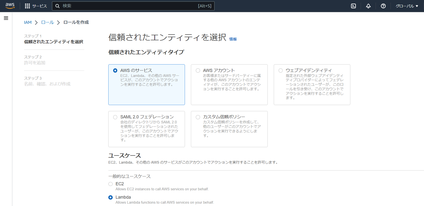
Task: Choose SAML 2.0 フェデレーション option
Action: [115, 117]
